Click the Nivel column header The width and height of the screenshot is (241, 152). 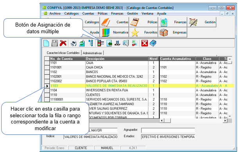tap(153, 59)
